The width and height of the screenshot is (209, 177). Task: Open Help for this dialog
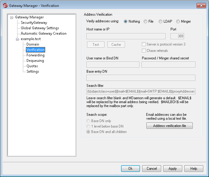pos(194,169)
